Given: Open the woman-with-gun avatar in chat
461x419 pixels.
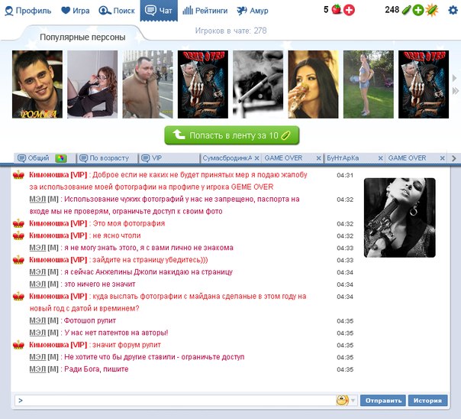Looking at the screenshot, I should (399, 217).
